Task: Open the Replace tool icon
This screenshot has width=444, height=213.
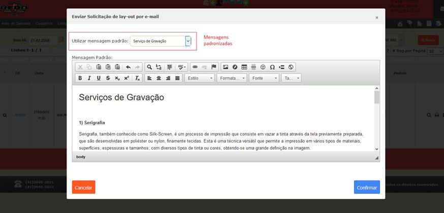Action: click(159, 67)
